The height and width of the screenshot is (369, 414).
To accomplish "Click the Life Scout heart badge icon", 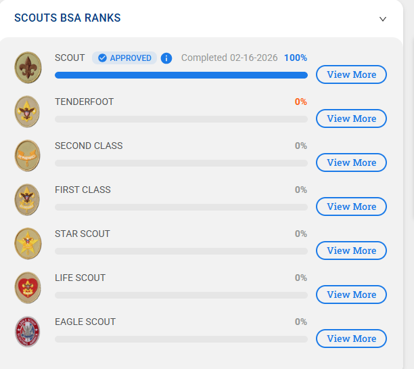I will 28,287.
